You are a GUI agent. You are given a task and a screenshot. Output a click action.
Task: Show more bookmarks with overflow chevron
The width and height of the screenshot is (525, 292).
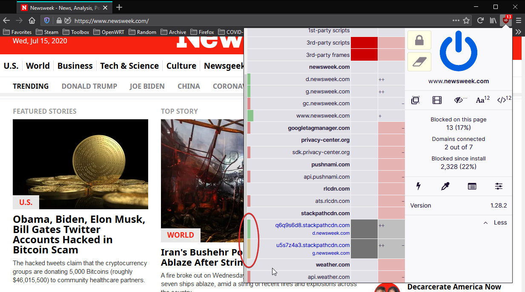coord(518,32)
